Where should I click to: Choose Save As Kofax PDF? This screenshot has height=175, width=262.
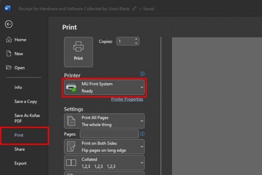[x=27, y=118]
